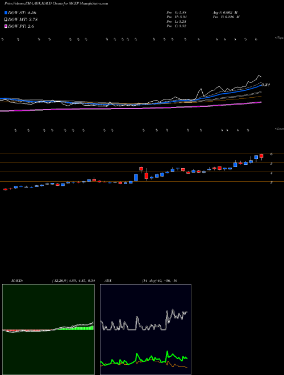The height and width of the screenshot is (375, 284).
Task: Click the 'Pre O: 5.88' open value
Action: [x=177, y=12]
